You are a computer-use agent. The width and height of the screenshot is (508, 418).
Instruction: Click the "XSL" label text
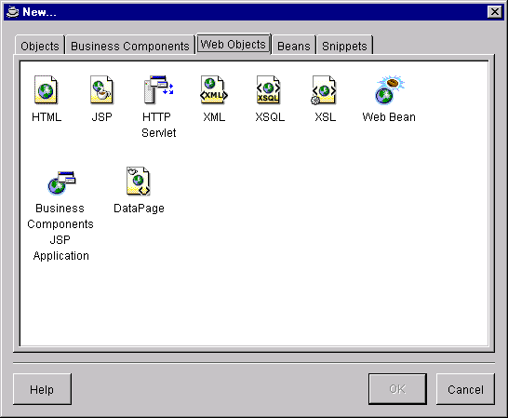[326, 117]
